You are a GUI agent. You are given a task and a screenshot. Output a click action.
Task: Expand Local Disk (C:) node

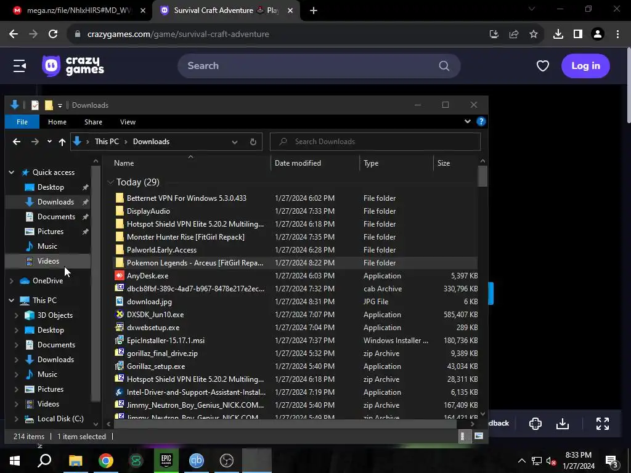(17, 419)
